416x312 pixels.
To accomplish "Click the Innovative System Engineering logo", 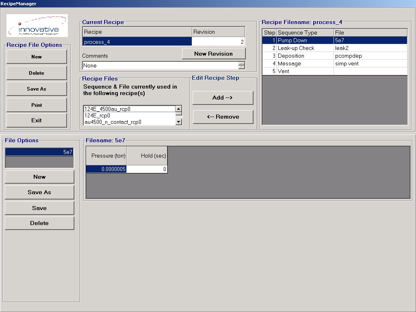I will 37,25.
